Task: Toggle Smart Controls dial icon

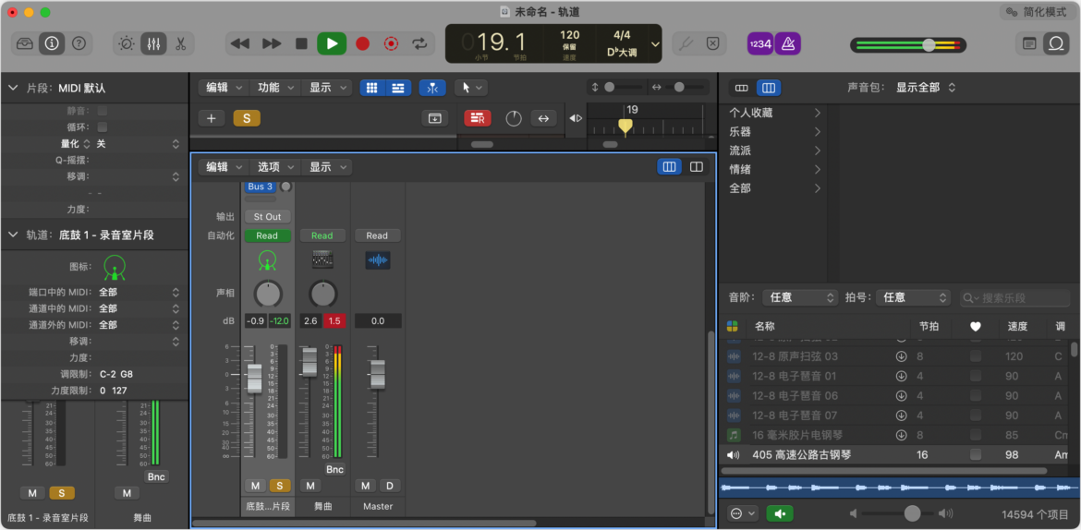Action: (127, 43)
